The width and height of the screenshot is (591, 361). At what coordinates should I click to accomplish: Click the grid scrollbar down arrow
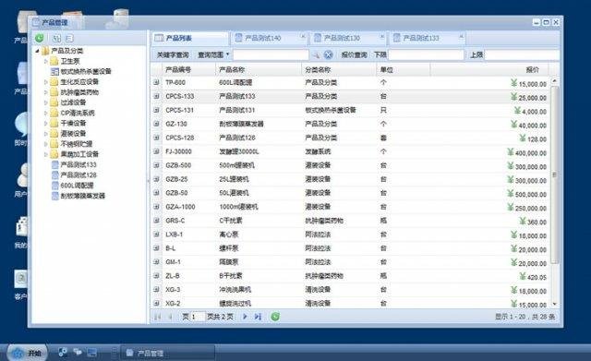click(554, 304)
